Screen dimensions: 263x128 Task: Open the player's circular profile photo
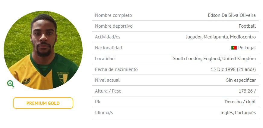[43, 50]
